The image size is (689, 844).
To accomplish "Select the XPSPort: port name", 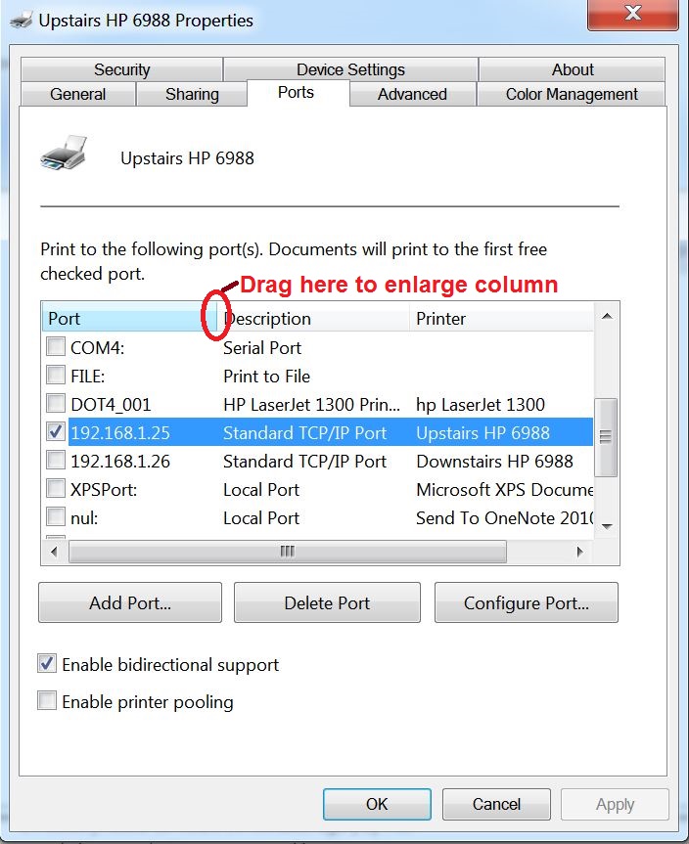I will click(x=104, y=490).
